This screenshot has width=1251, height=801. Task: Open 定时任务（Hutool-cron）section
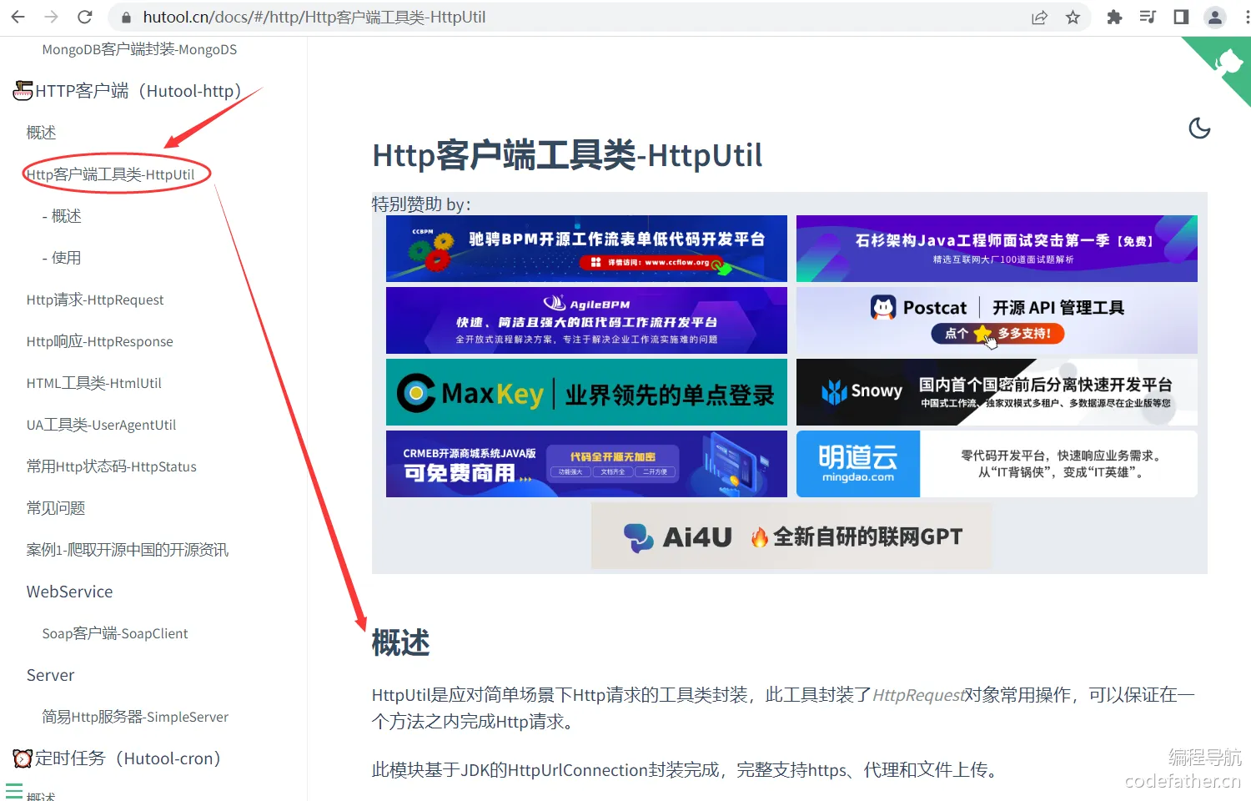(118, 758)
